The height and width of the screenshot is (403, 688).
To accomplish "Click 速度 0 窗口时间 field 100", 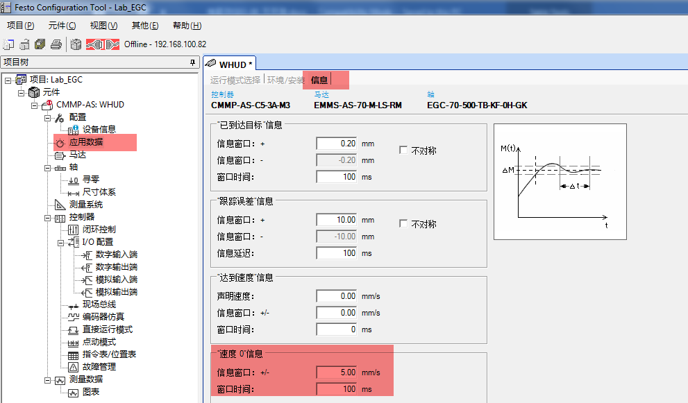I will click(337, 389).
